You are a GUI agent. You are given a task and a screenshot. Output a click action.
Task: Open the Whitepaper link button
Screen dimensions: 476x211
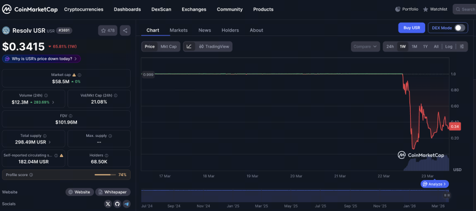[113, 192]
